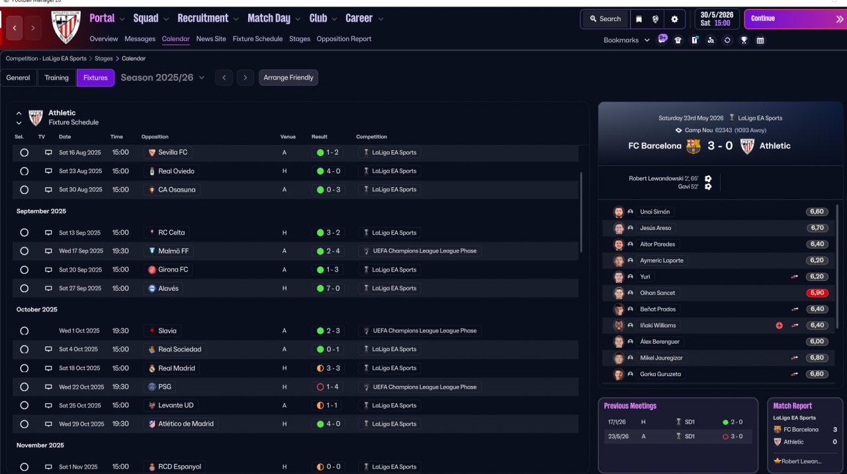
Task: Click Yuri's substitution arrow icon
Action: click(795, 276)
